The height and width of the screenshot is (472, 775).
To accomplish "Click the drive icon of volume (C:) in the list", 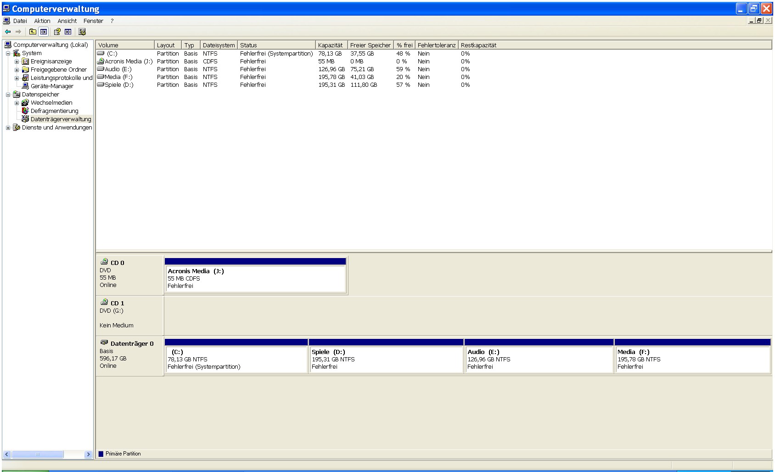I will (101, 53).
